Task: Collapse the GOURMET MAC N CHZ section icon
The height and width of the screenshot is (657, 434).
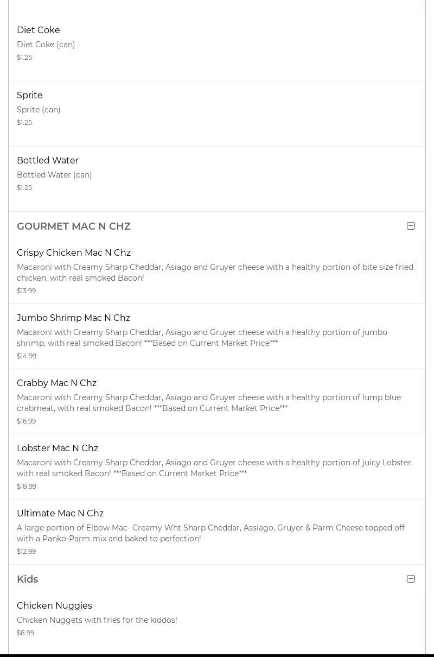Action: pos(411,226)
